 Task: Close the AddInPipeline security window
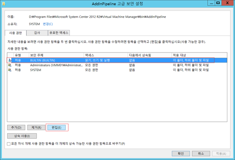(x=227, y=3)
